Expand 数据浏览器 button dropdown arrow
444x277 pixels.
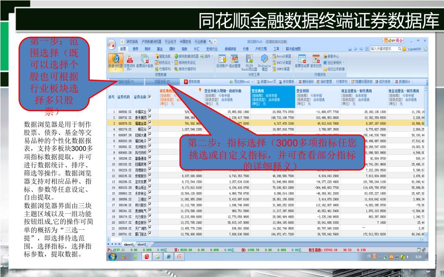click(115, 70)
